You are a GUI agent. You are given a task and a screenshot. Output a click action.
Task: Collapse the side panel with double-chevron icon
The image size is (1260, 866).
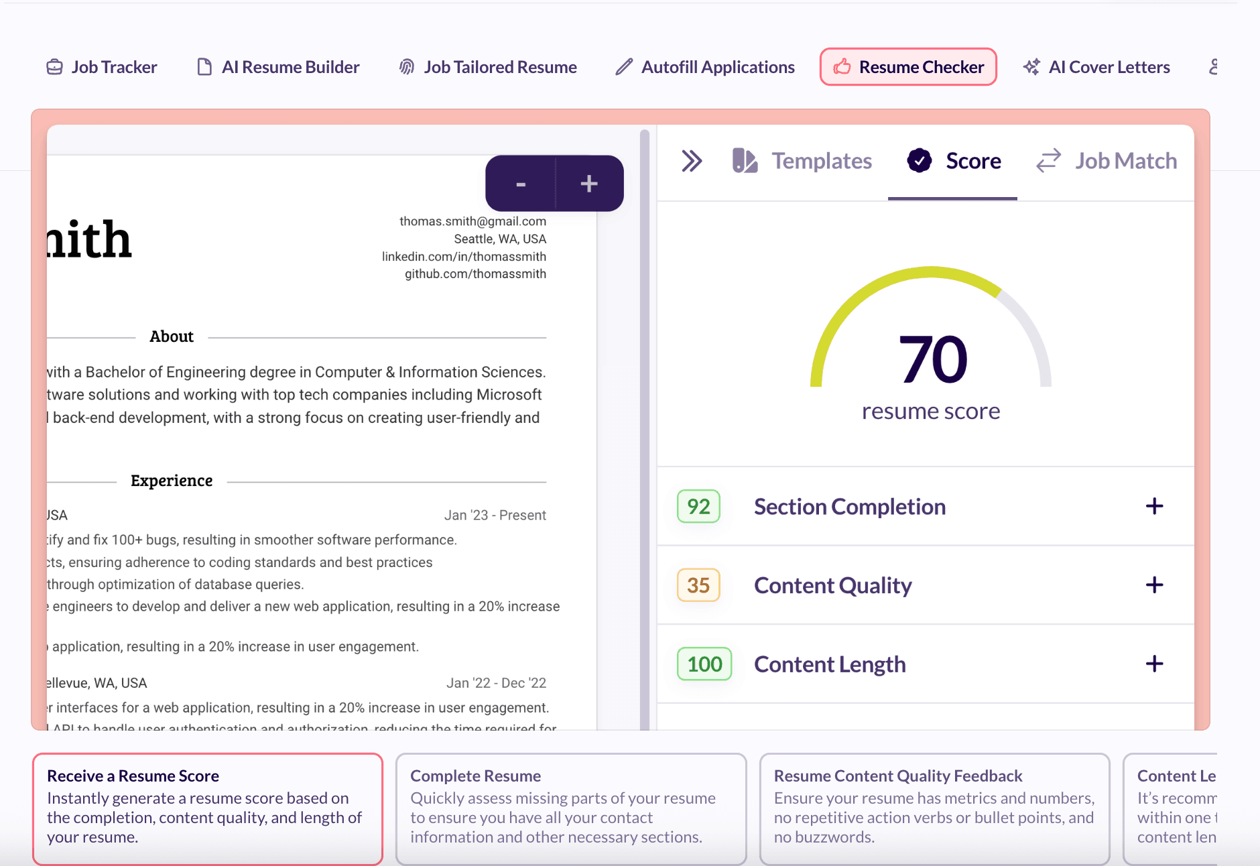pyautogui.click(x=692, y=161)
